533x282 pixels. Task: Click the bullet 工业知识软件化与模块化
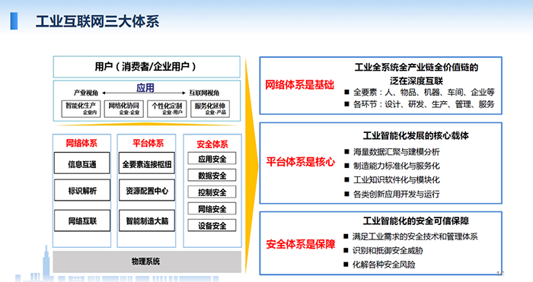point(392,179)
